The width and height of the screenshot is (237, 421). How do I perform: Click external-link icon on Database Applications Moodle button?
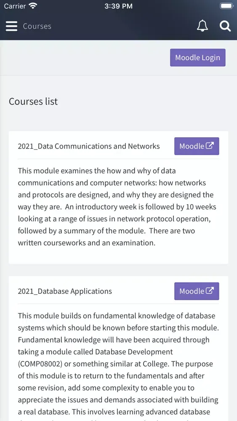point(210,291)
